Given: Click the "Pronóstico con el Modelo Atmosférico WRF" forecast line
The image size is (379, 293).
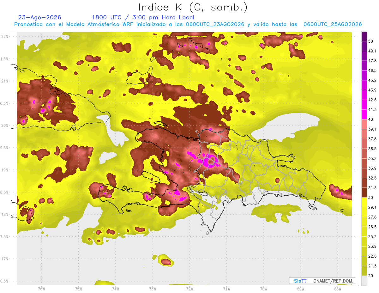Looking at the screenshot, I should click(188, 24).
